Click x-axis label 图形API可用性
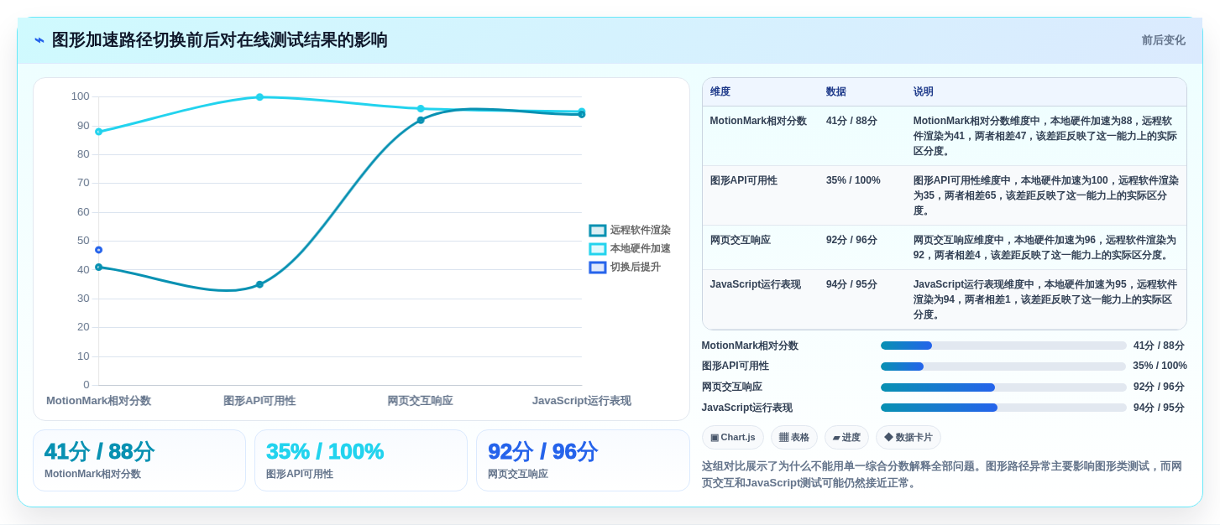The width and height of the screenshot is (1220, 525). click(x=259, y=401)
